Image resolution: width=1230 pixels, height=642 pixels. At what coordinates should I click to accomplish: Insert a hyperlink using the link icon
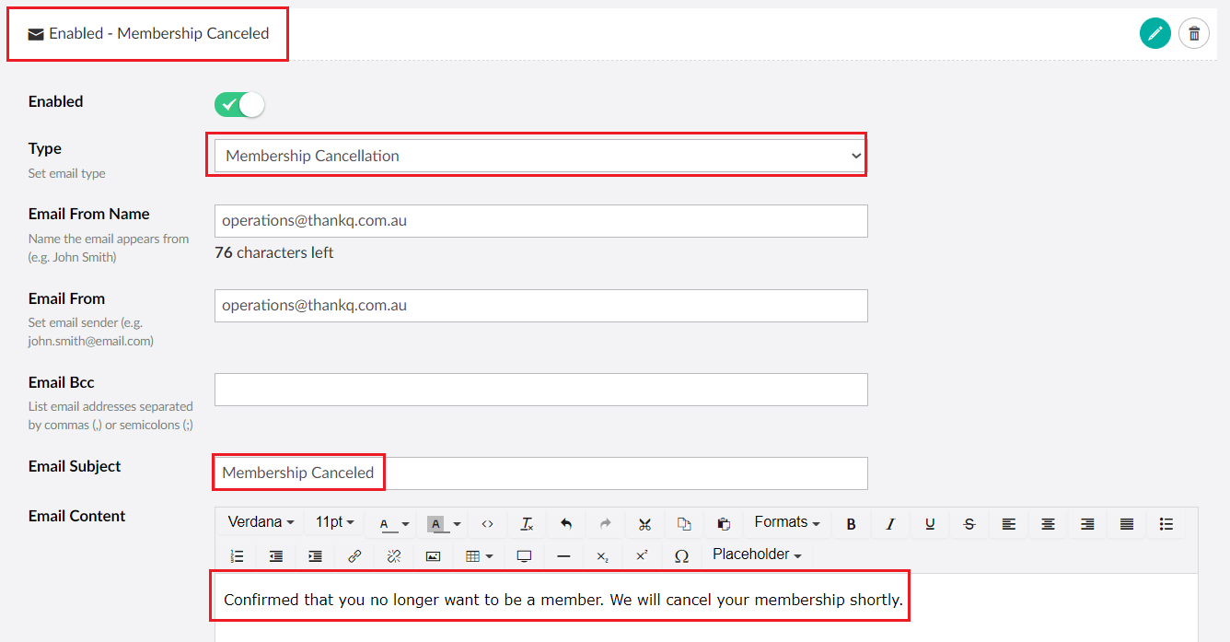[354, 555]
